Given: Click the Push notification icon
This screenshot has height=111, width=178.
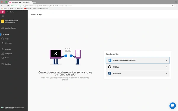Looking at the screenshot, I should click(3, 58).
